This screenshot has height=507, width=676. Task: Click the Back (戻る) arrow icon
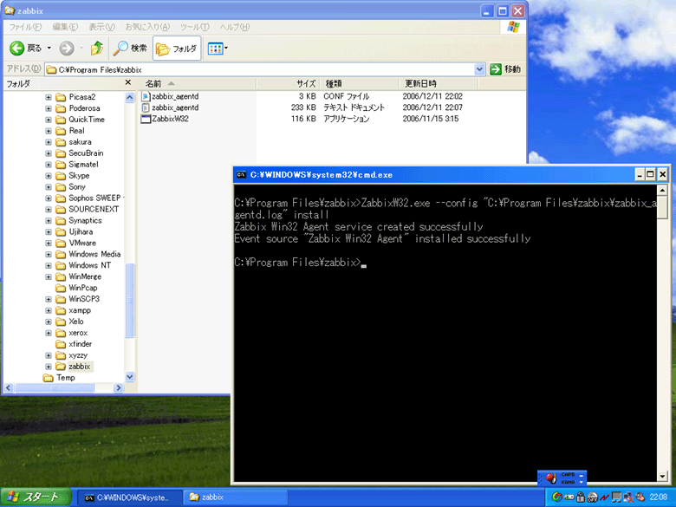point(16,48)
